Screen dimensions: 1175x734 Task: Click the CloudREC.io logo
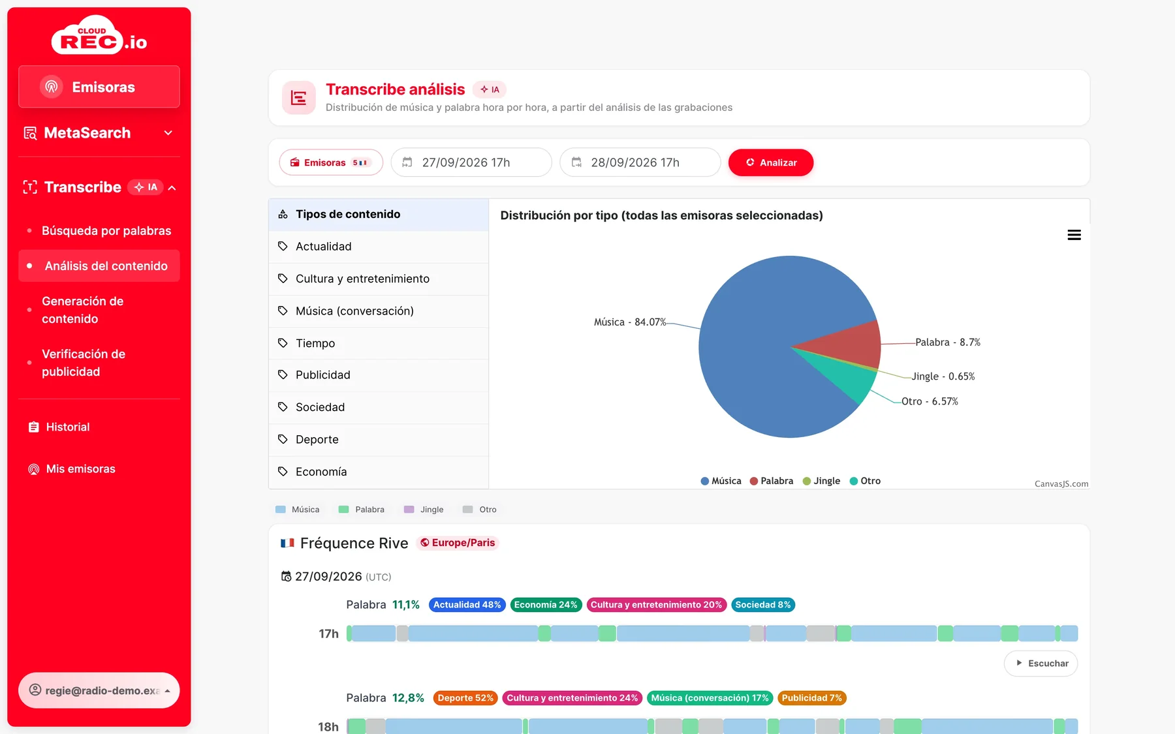(99, 35)
